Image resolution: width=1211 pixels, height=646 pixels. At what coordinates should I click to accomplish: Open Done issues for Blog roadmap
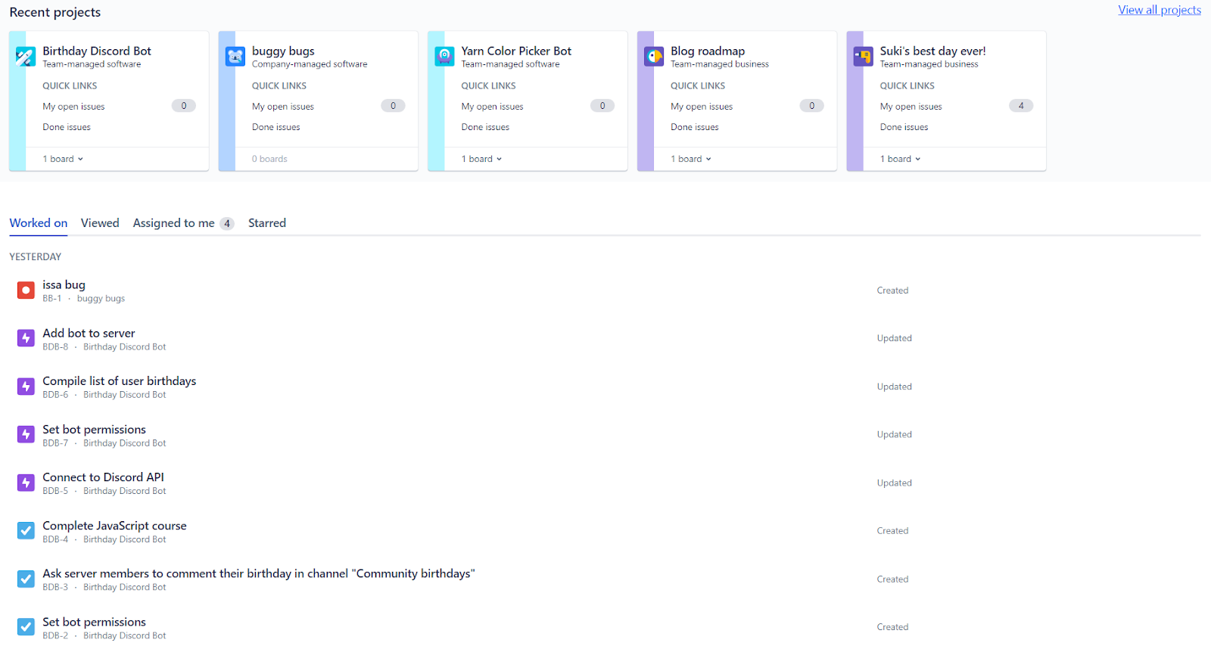(x=695, y=127)
